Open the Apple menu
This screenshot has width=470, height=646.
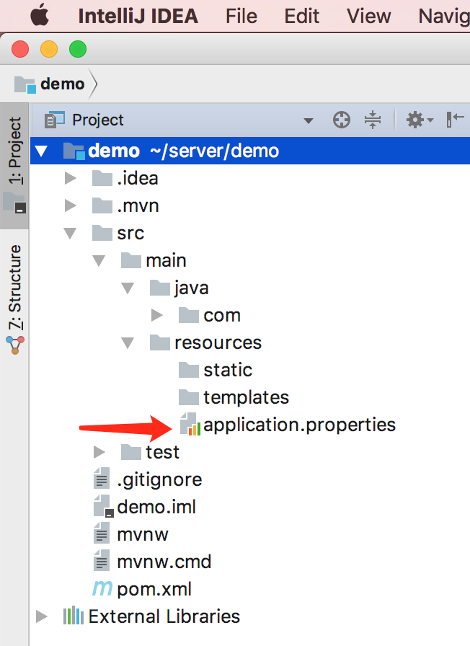(37, 15)
